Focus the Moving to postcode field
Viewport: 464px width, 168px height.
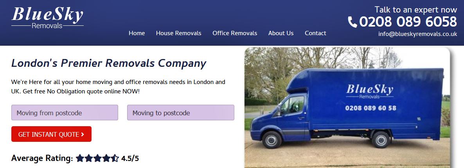click(181, 113)
